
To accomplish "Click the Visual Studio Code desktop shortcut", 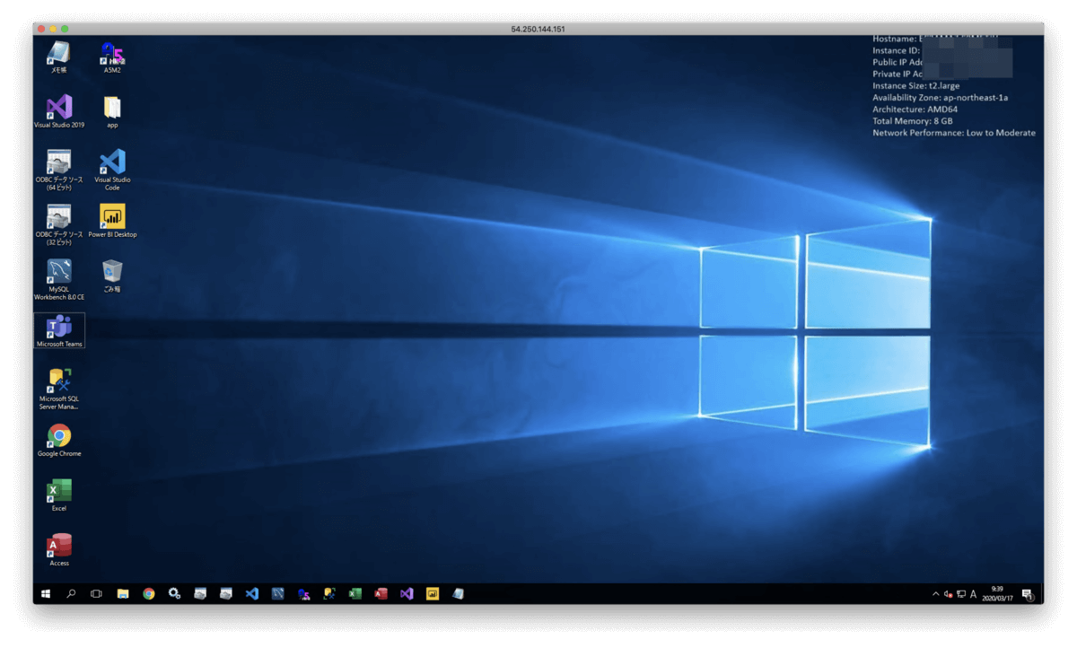I will 112,163.
